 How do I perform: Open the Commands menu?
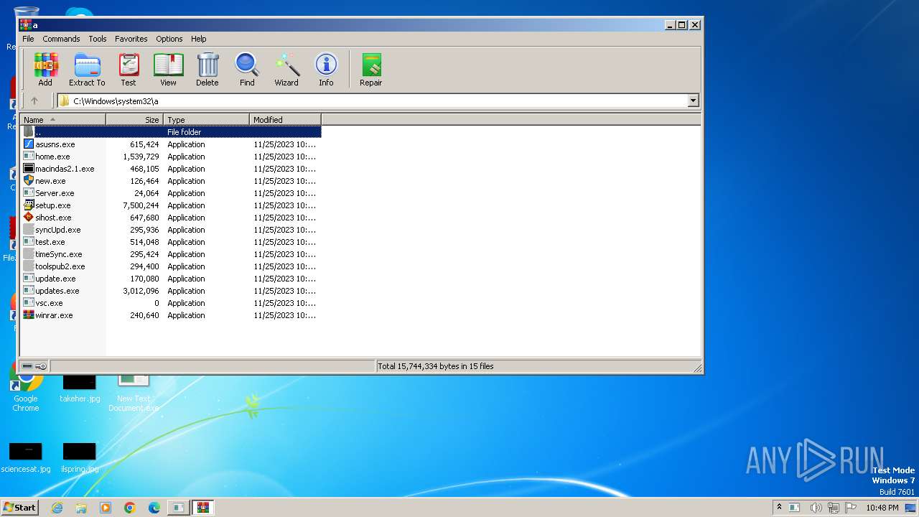coord(61,39)
